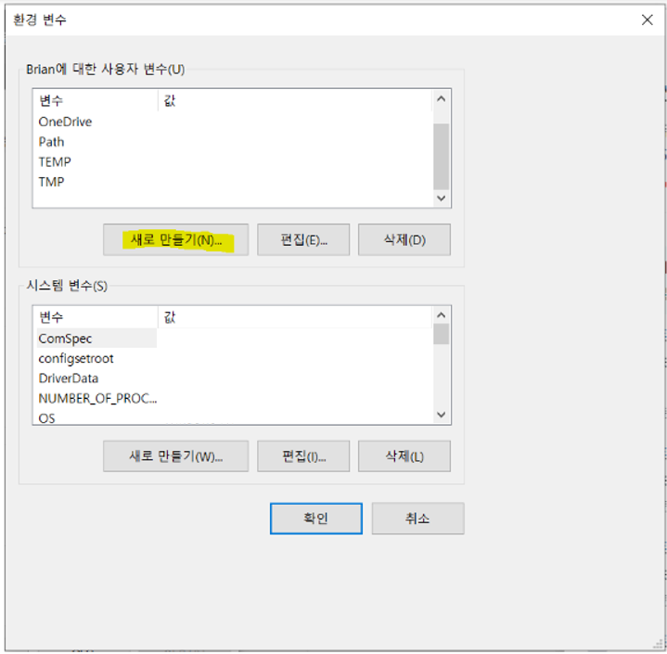This screenshot has width=667, height=654.
Task: Click 편집(E) button for user variables
Action: coord(303,240)
